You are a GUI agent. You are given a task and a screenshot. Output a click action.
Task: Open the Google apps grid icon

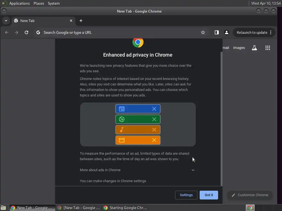(x=267, y=48)
